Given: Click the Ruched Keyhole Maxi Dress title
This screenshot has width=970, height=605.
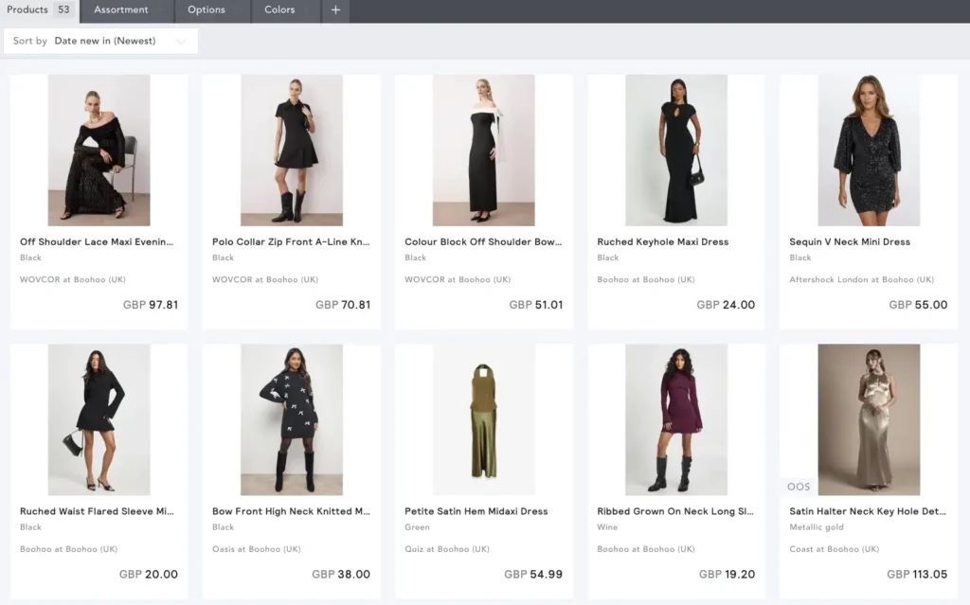Looking at the screenshot, I should pyautogui.click(x=662, y=242).
